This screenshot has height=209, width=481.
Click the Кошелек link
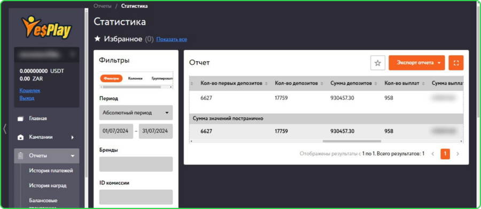point(30,91)
